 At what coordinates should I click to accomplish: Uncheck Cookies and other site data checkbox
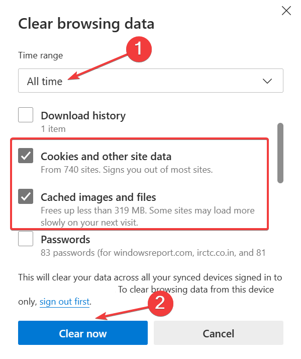(26, 156)
